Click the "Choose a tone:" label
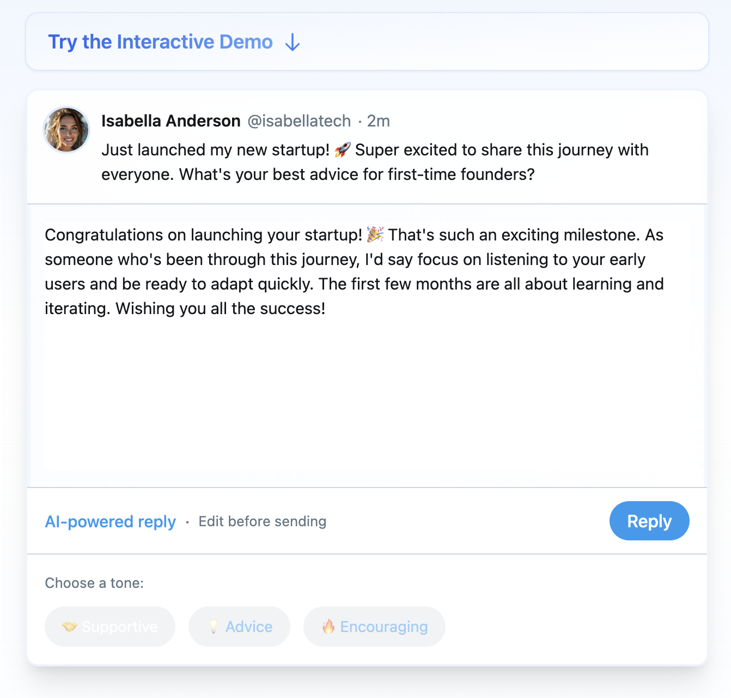This screenshot has width=731, height=698. pos(94,583)
